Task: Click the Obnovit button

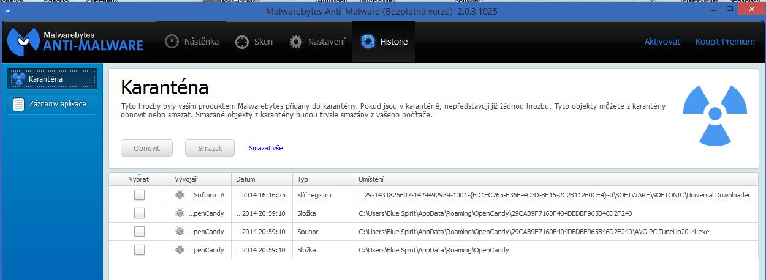Action: (x=146, y=148)
